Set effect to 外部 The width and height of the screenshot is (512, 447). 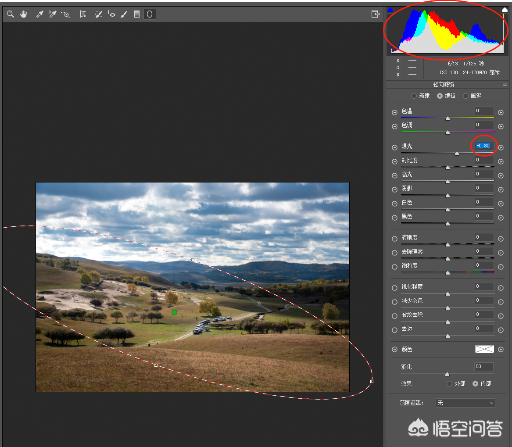(x=450, y=384)
